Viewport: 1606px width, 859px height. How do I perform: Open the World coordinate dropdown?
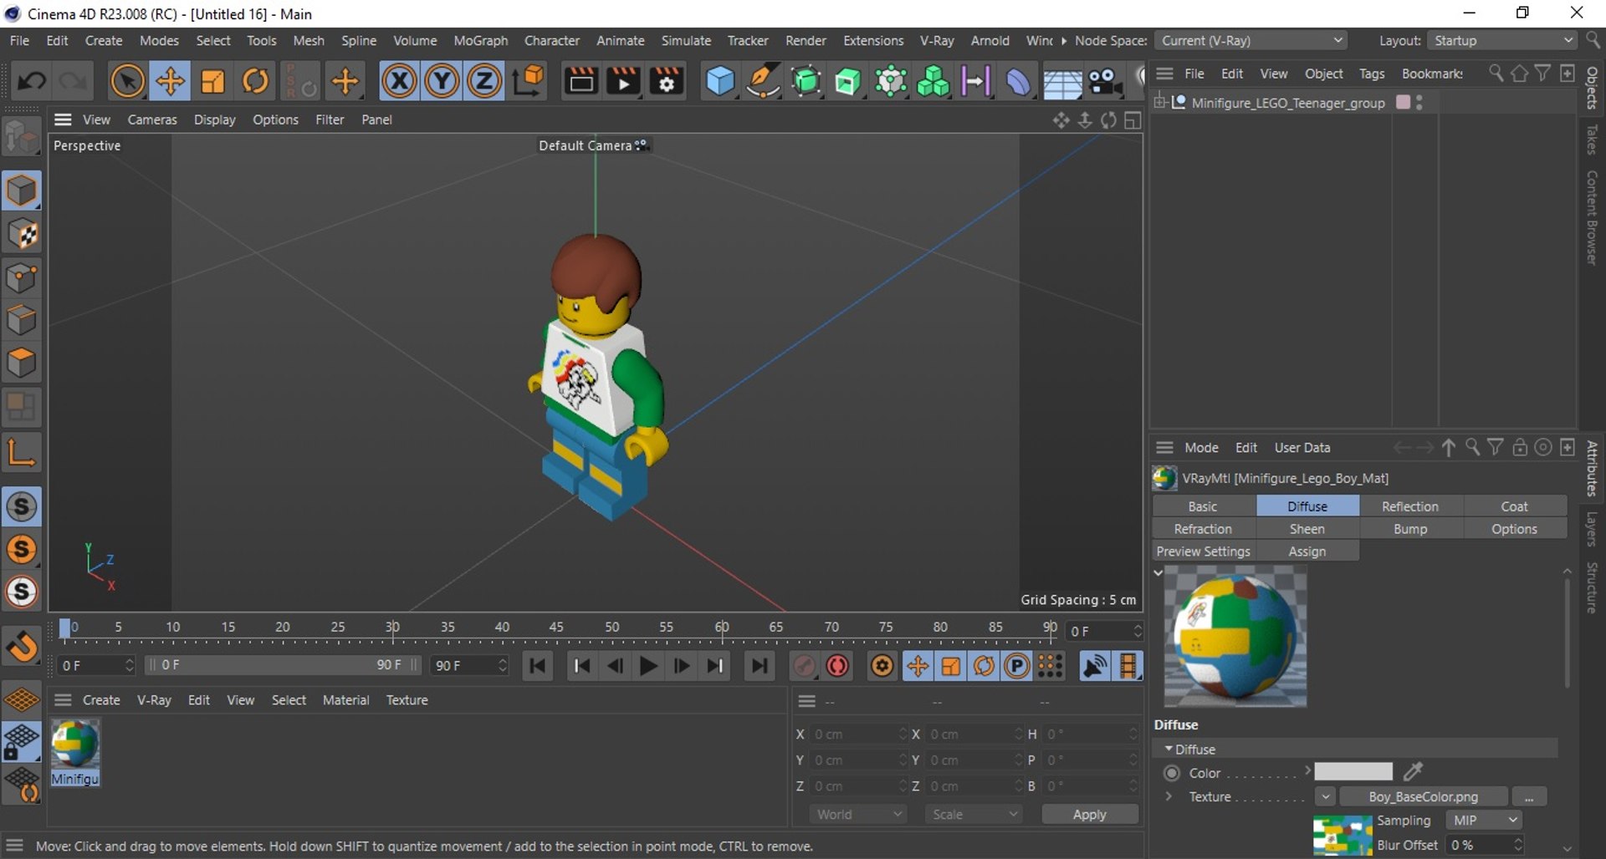[x=857, y=815]
